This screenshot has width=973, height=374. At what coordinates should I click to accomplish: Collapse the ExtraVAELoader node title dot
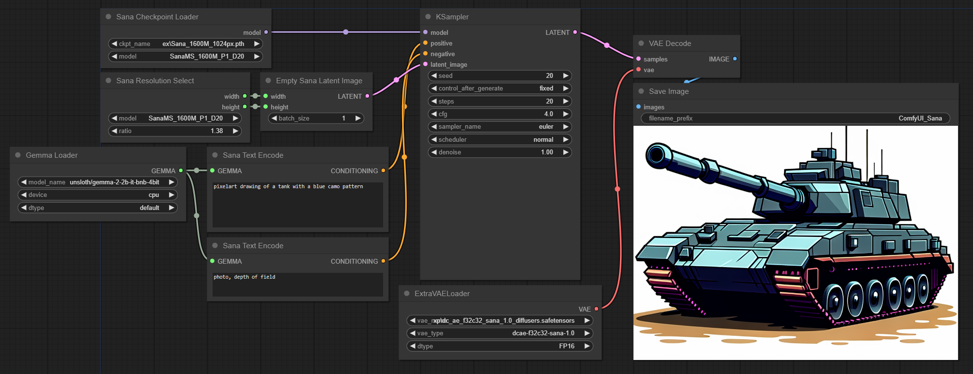(407, 294)
